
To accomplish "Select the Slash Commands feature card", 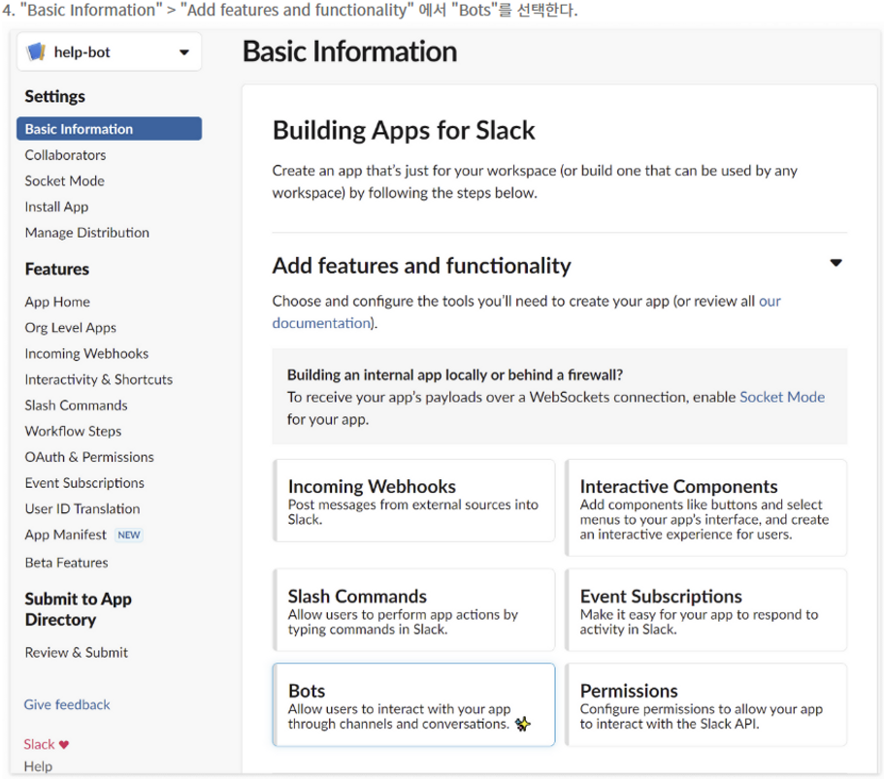I will [x=414, y=610].
